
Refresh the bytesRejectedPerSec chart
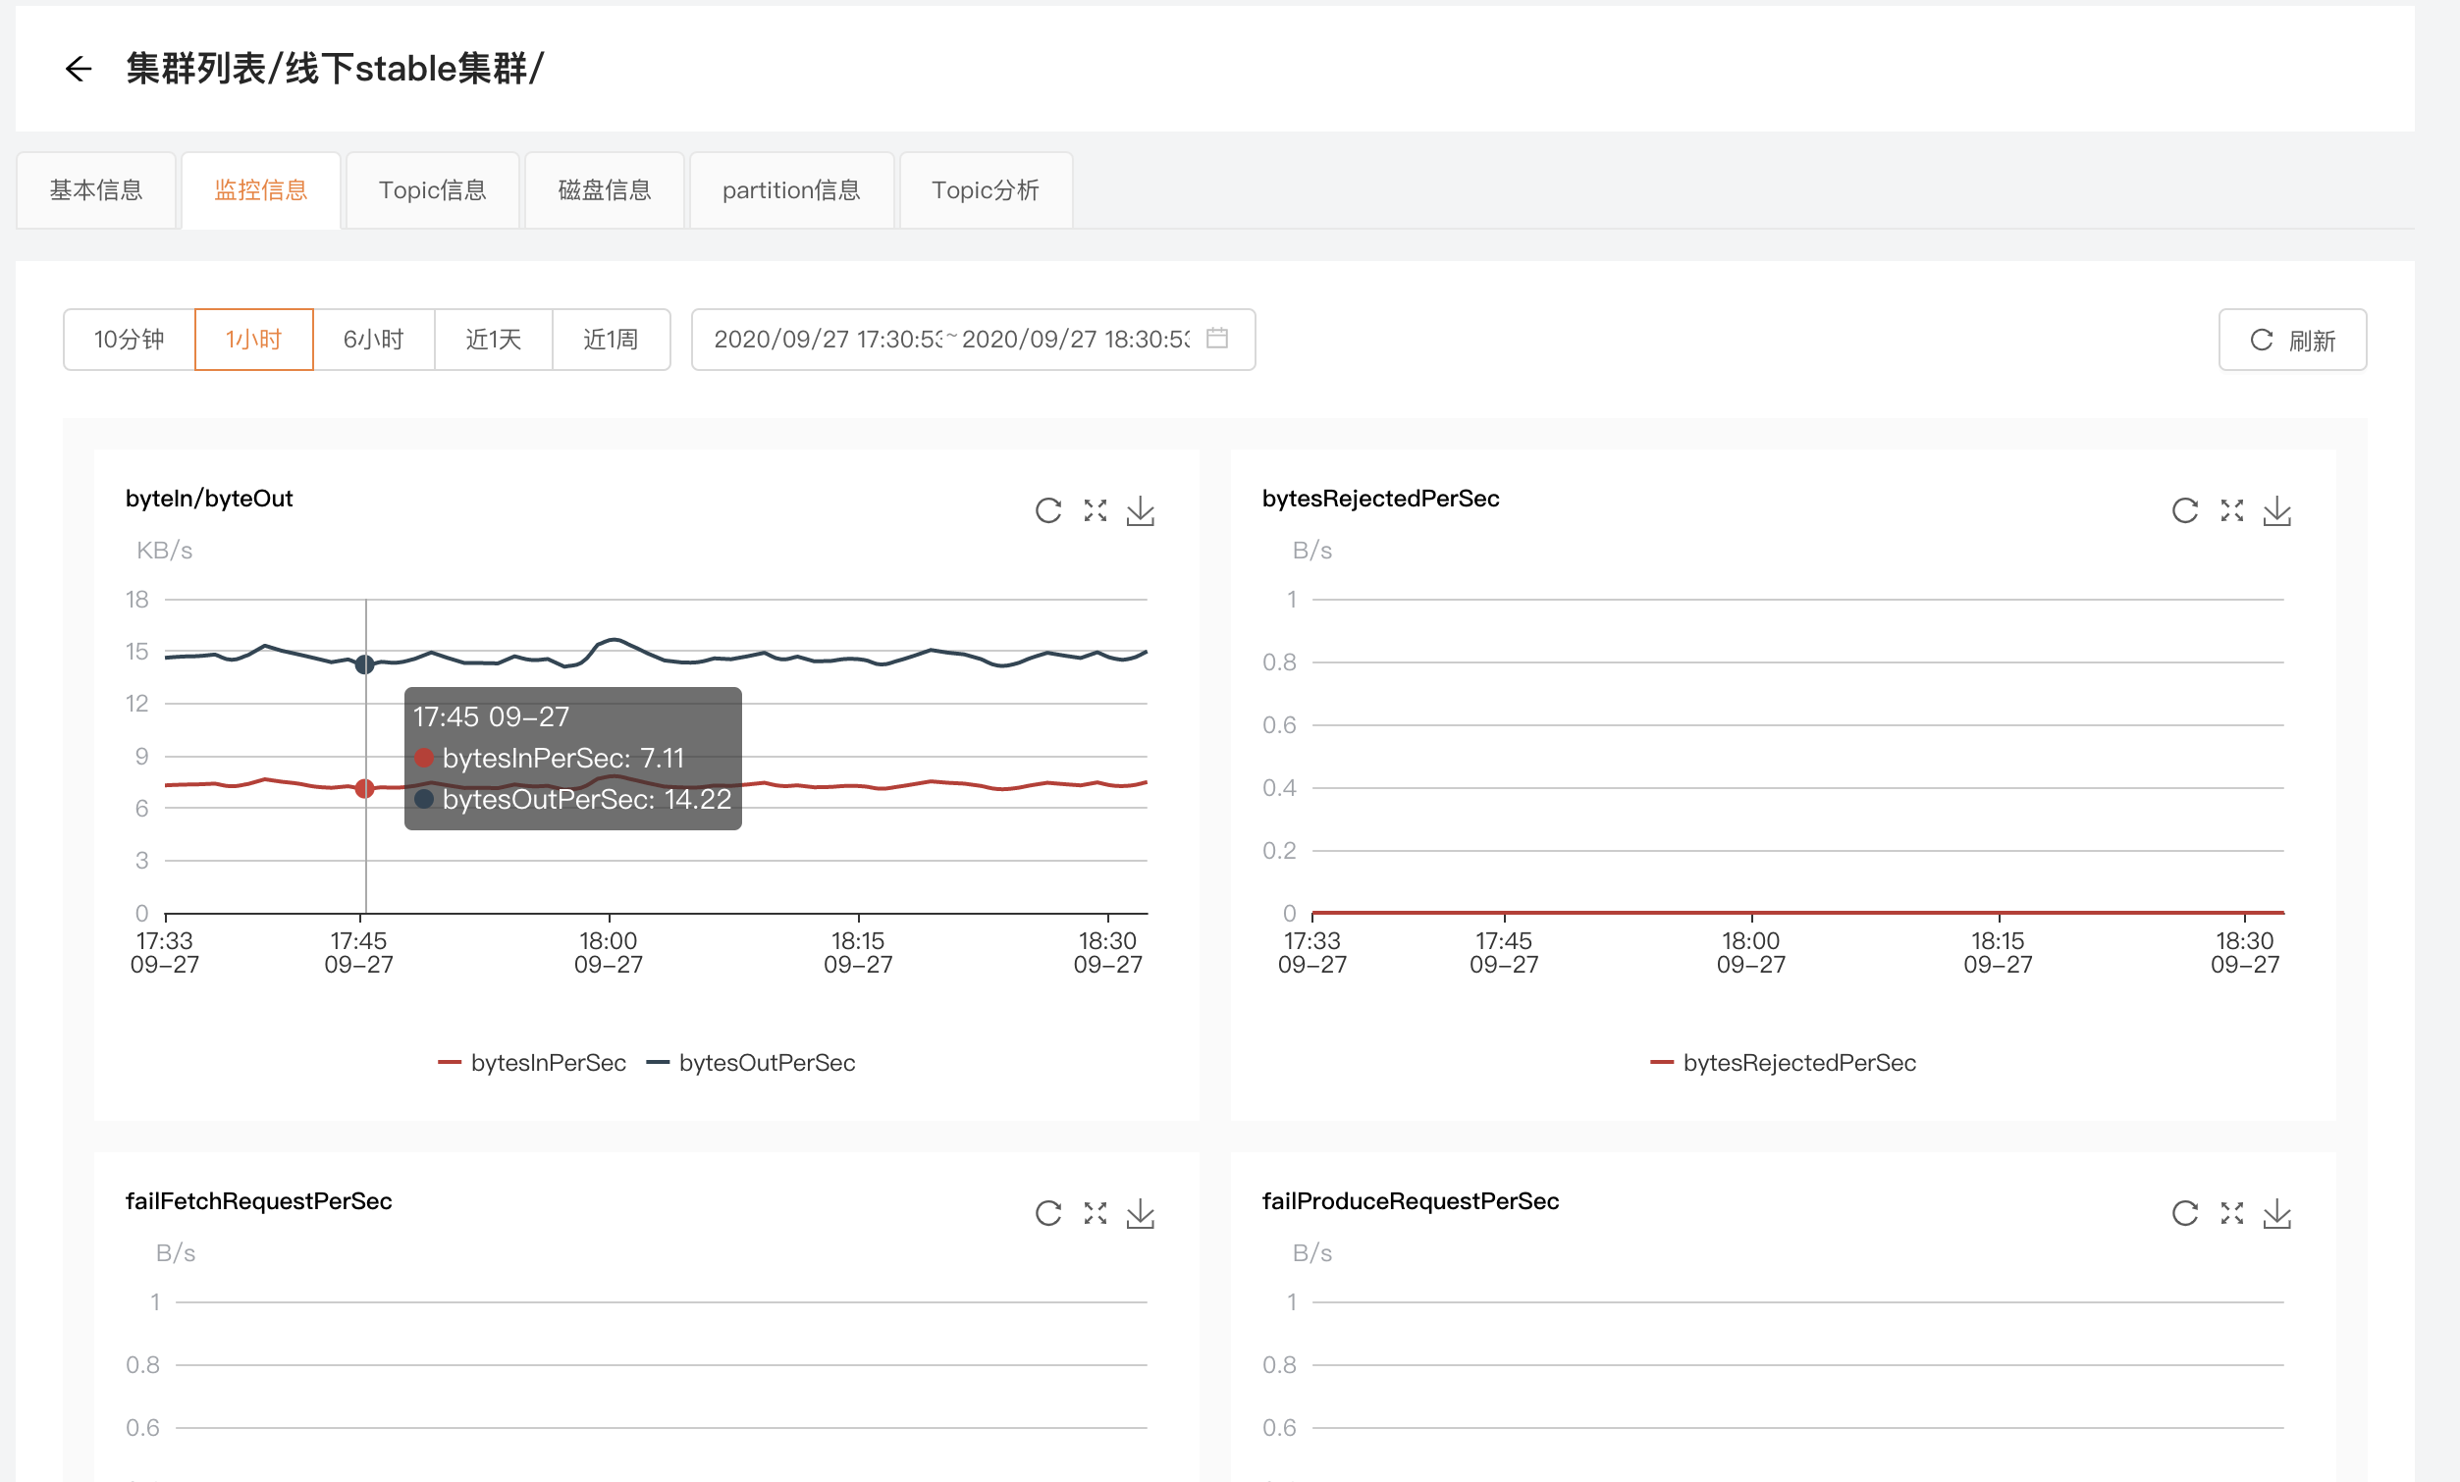[x=2184, y=511]
